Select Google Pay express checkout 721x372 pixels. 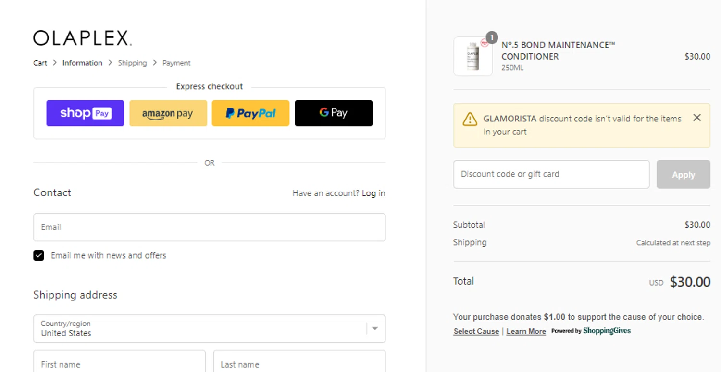pyautogui.click(x=334, y=113)
